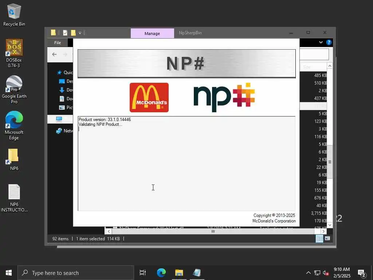Collapse Explorer ribbon chevron

(321, 42)
